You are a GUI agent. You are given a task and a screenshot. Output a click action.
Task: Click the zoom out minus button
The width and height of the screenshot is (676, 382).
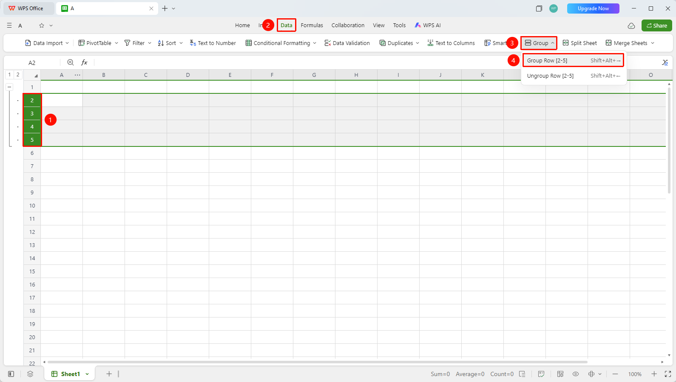point(615,374)
